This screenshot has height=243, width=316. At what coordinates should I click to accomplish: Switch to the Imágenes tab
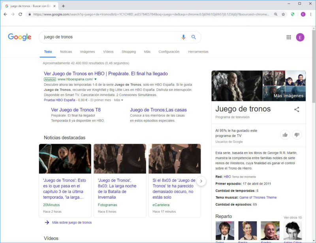tap(87, 52)
